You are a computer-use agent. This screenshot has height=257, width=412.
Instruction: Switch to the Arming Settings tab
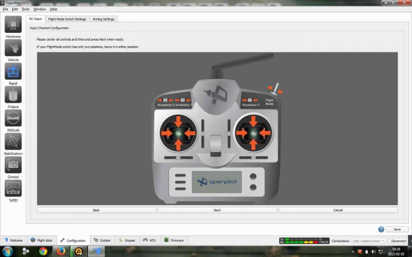pyautogui.click(x=104, y=19)
